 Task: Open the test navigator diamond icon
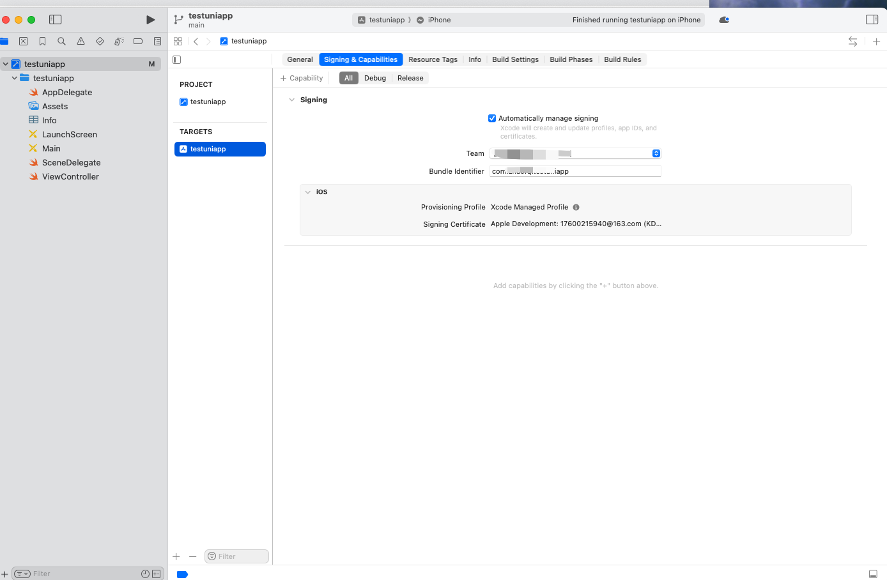coord(100,42)
